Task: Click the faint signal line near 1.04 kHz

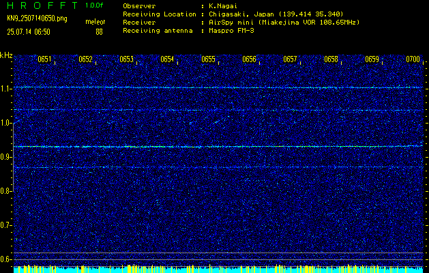Action: point(218,110)
